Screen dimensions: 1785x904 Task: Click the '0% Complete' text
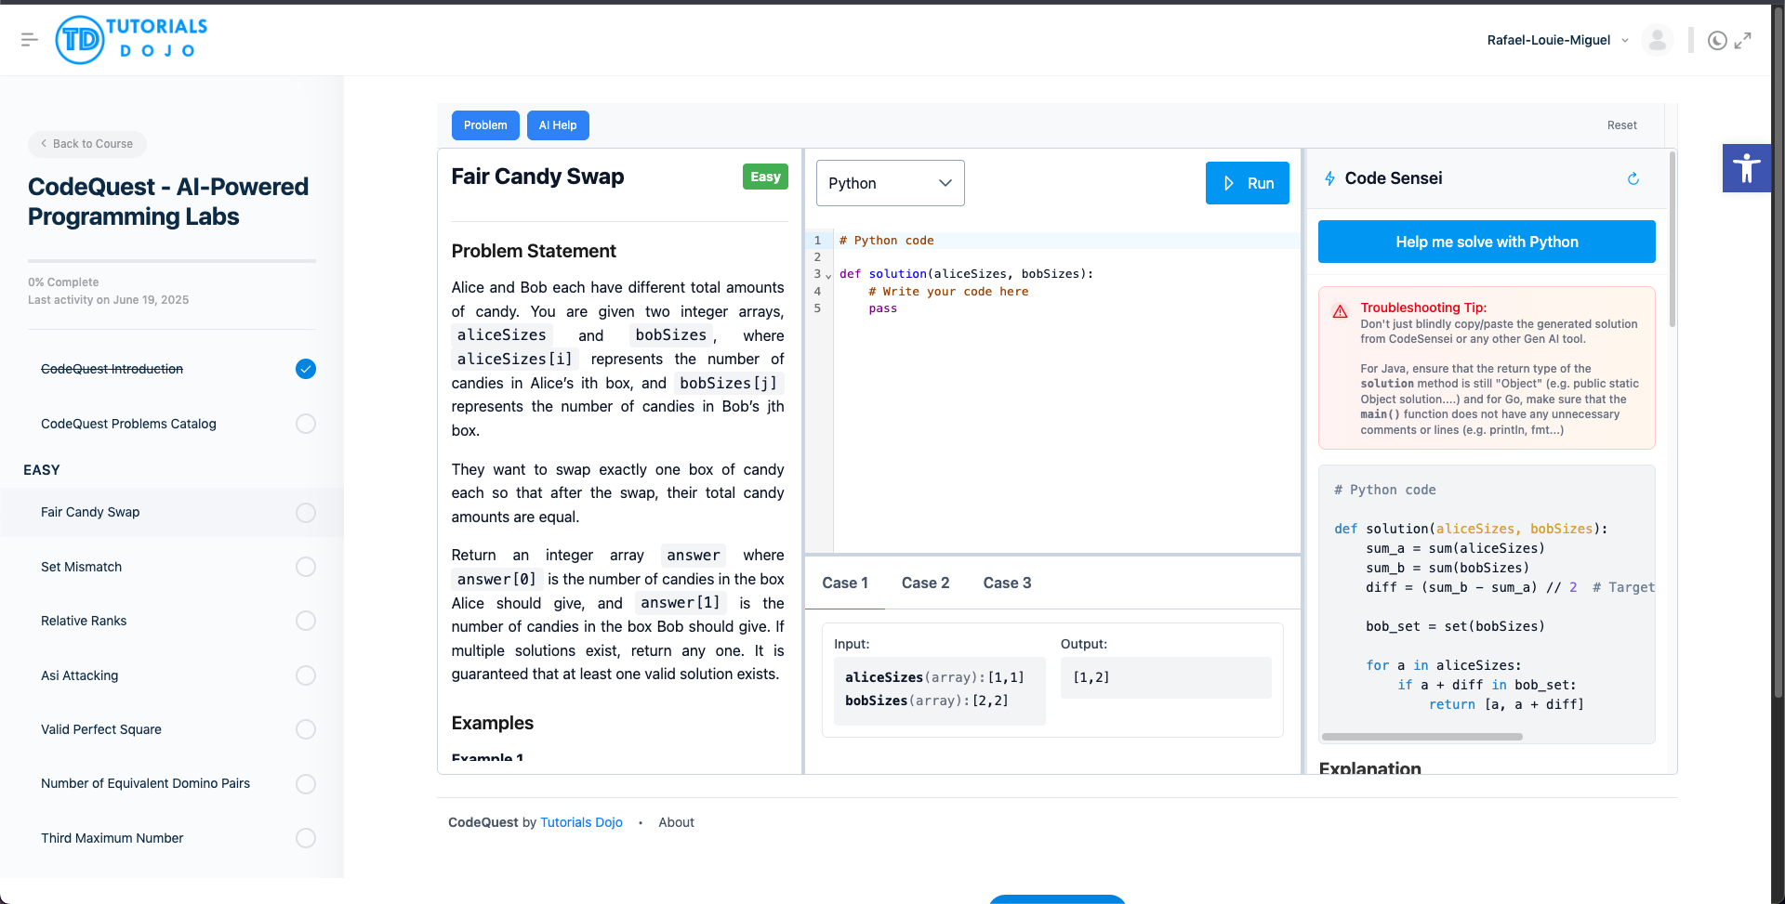pyautogui.click(x=63, y=282)
